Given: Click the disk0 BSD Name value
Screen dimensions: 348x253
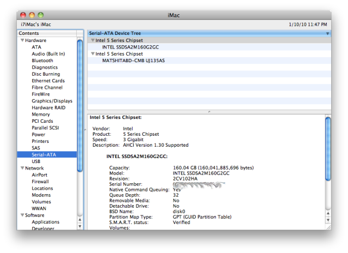Looking at the screenshot, I should [x=179, y=212].
